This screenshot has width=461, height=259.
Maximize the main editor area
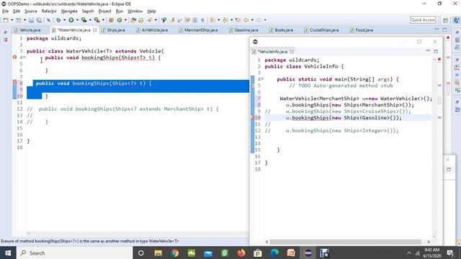click(445, 29)
